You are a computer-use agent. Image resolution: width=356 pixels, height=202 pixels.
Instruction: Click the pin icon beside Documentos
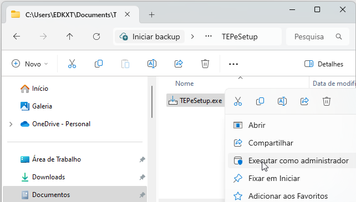[142, 195]
